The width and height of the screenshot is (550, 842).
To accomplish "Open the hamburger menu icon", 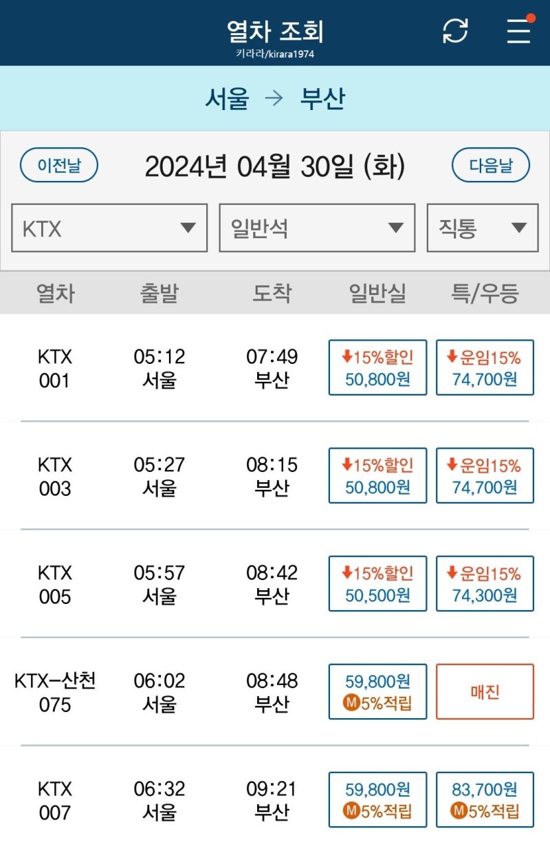I will click(519, 30).
